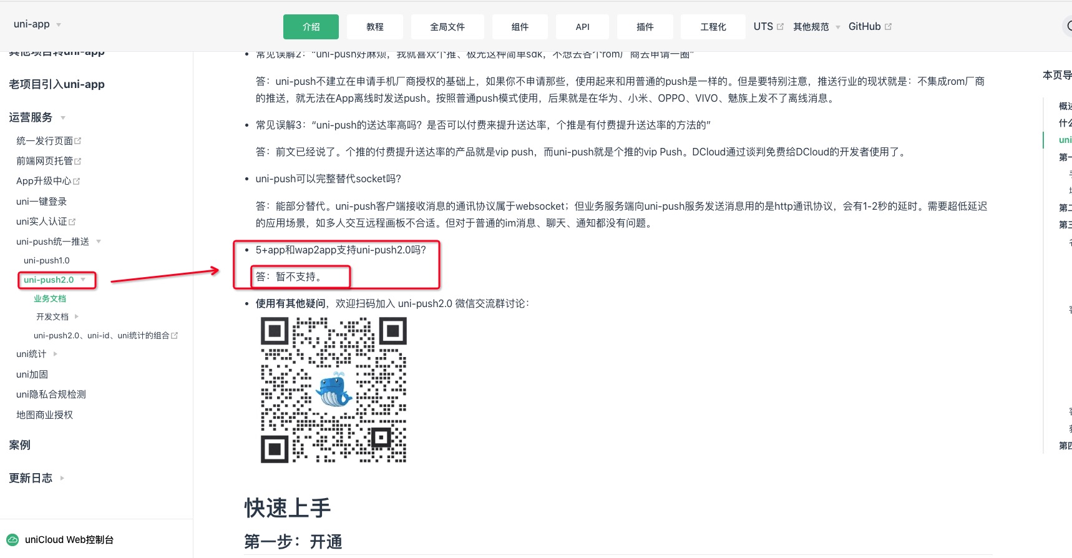The width and height of the screenshot is (1072, 558).
Task: Go to the 组件 tab
Action: (520, 27)
